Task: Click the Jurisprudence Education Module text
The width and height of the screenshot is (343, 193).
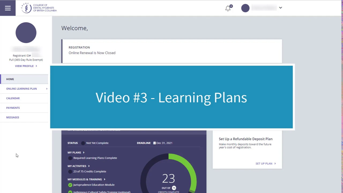Action: tap(94, 185)
